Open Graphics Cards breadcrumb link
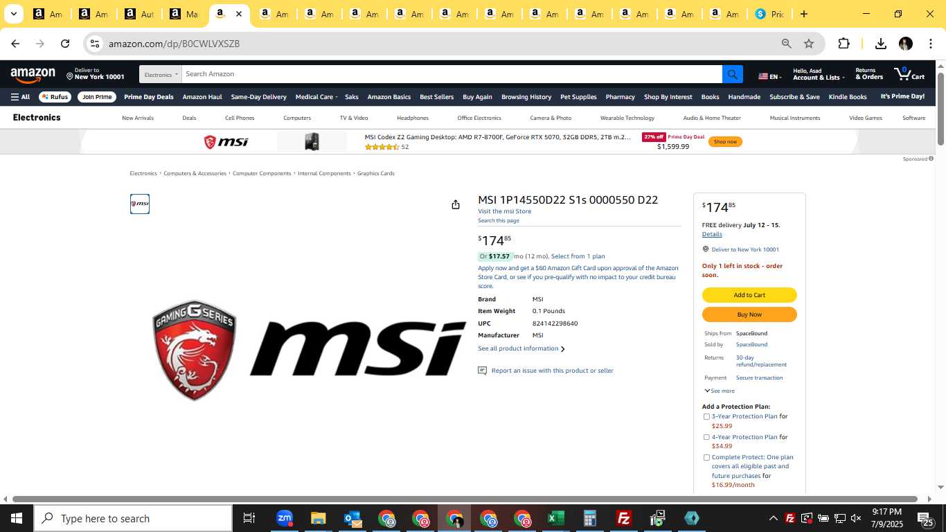The height and width of the screenshot is (532, 946). click(x=376, y=173)
